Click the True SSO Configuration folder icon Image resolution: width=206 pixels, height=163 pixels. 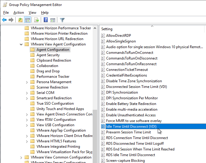tap(32, 103)
